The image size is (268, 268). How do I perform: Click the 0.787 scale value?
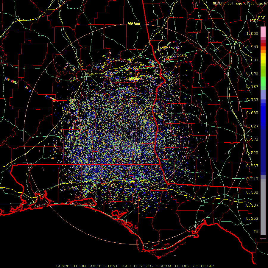(252, 86)
